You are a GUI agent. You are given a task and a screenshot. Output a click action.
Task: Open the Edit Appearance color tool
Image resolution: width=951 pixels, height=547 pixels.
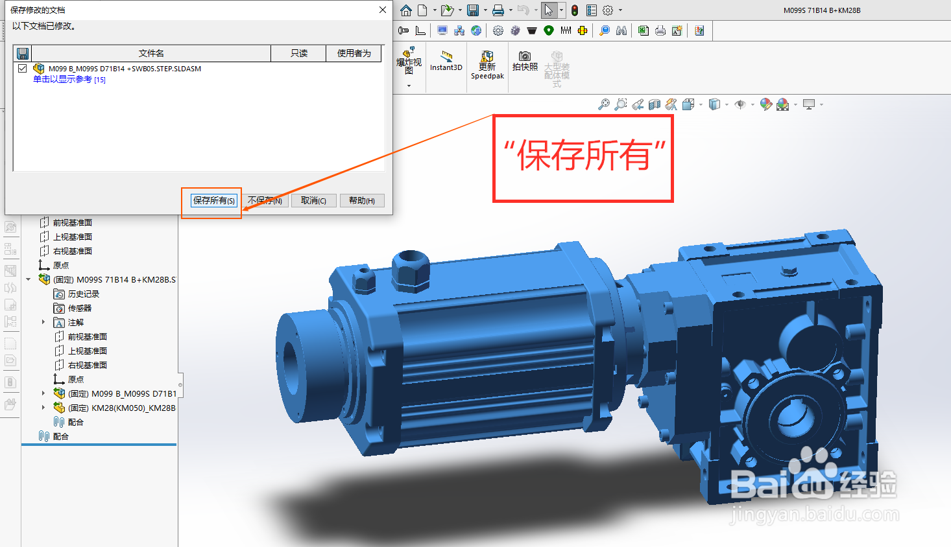[765, 104]
